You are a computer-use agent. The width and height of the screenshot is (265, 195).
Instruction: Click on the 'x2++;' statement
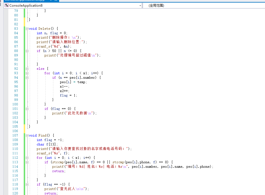pos(64,91)
